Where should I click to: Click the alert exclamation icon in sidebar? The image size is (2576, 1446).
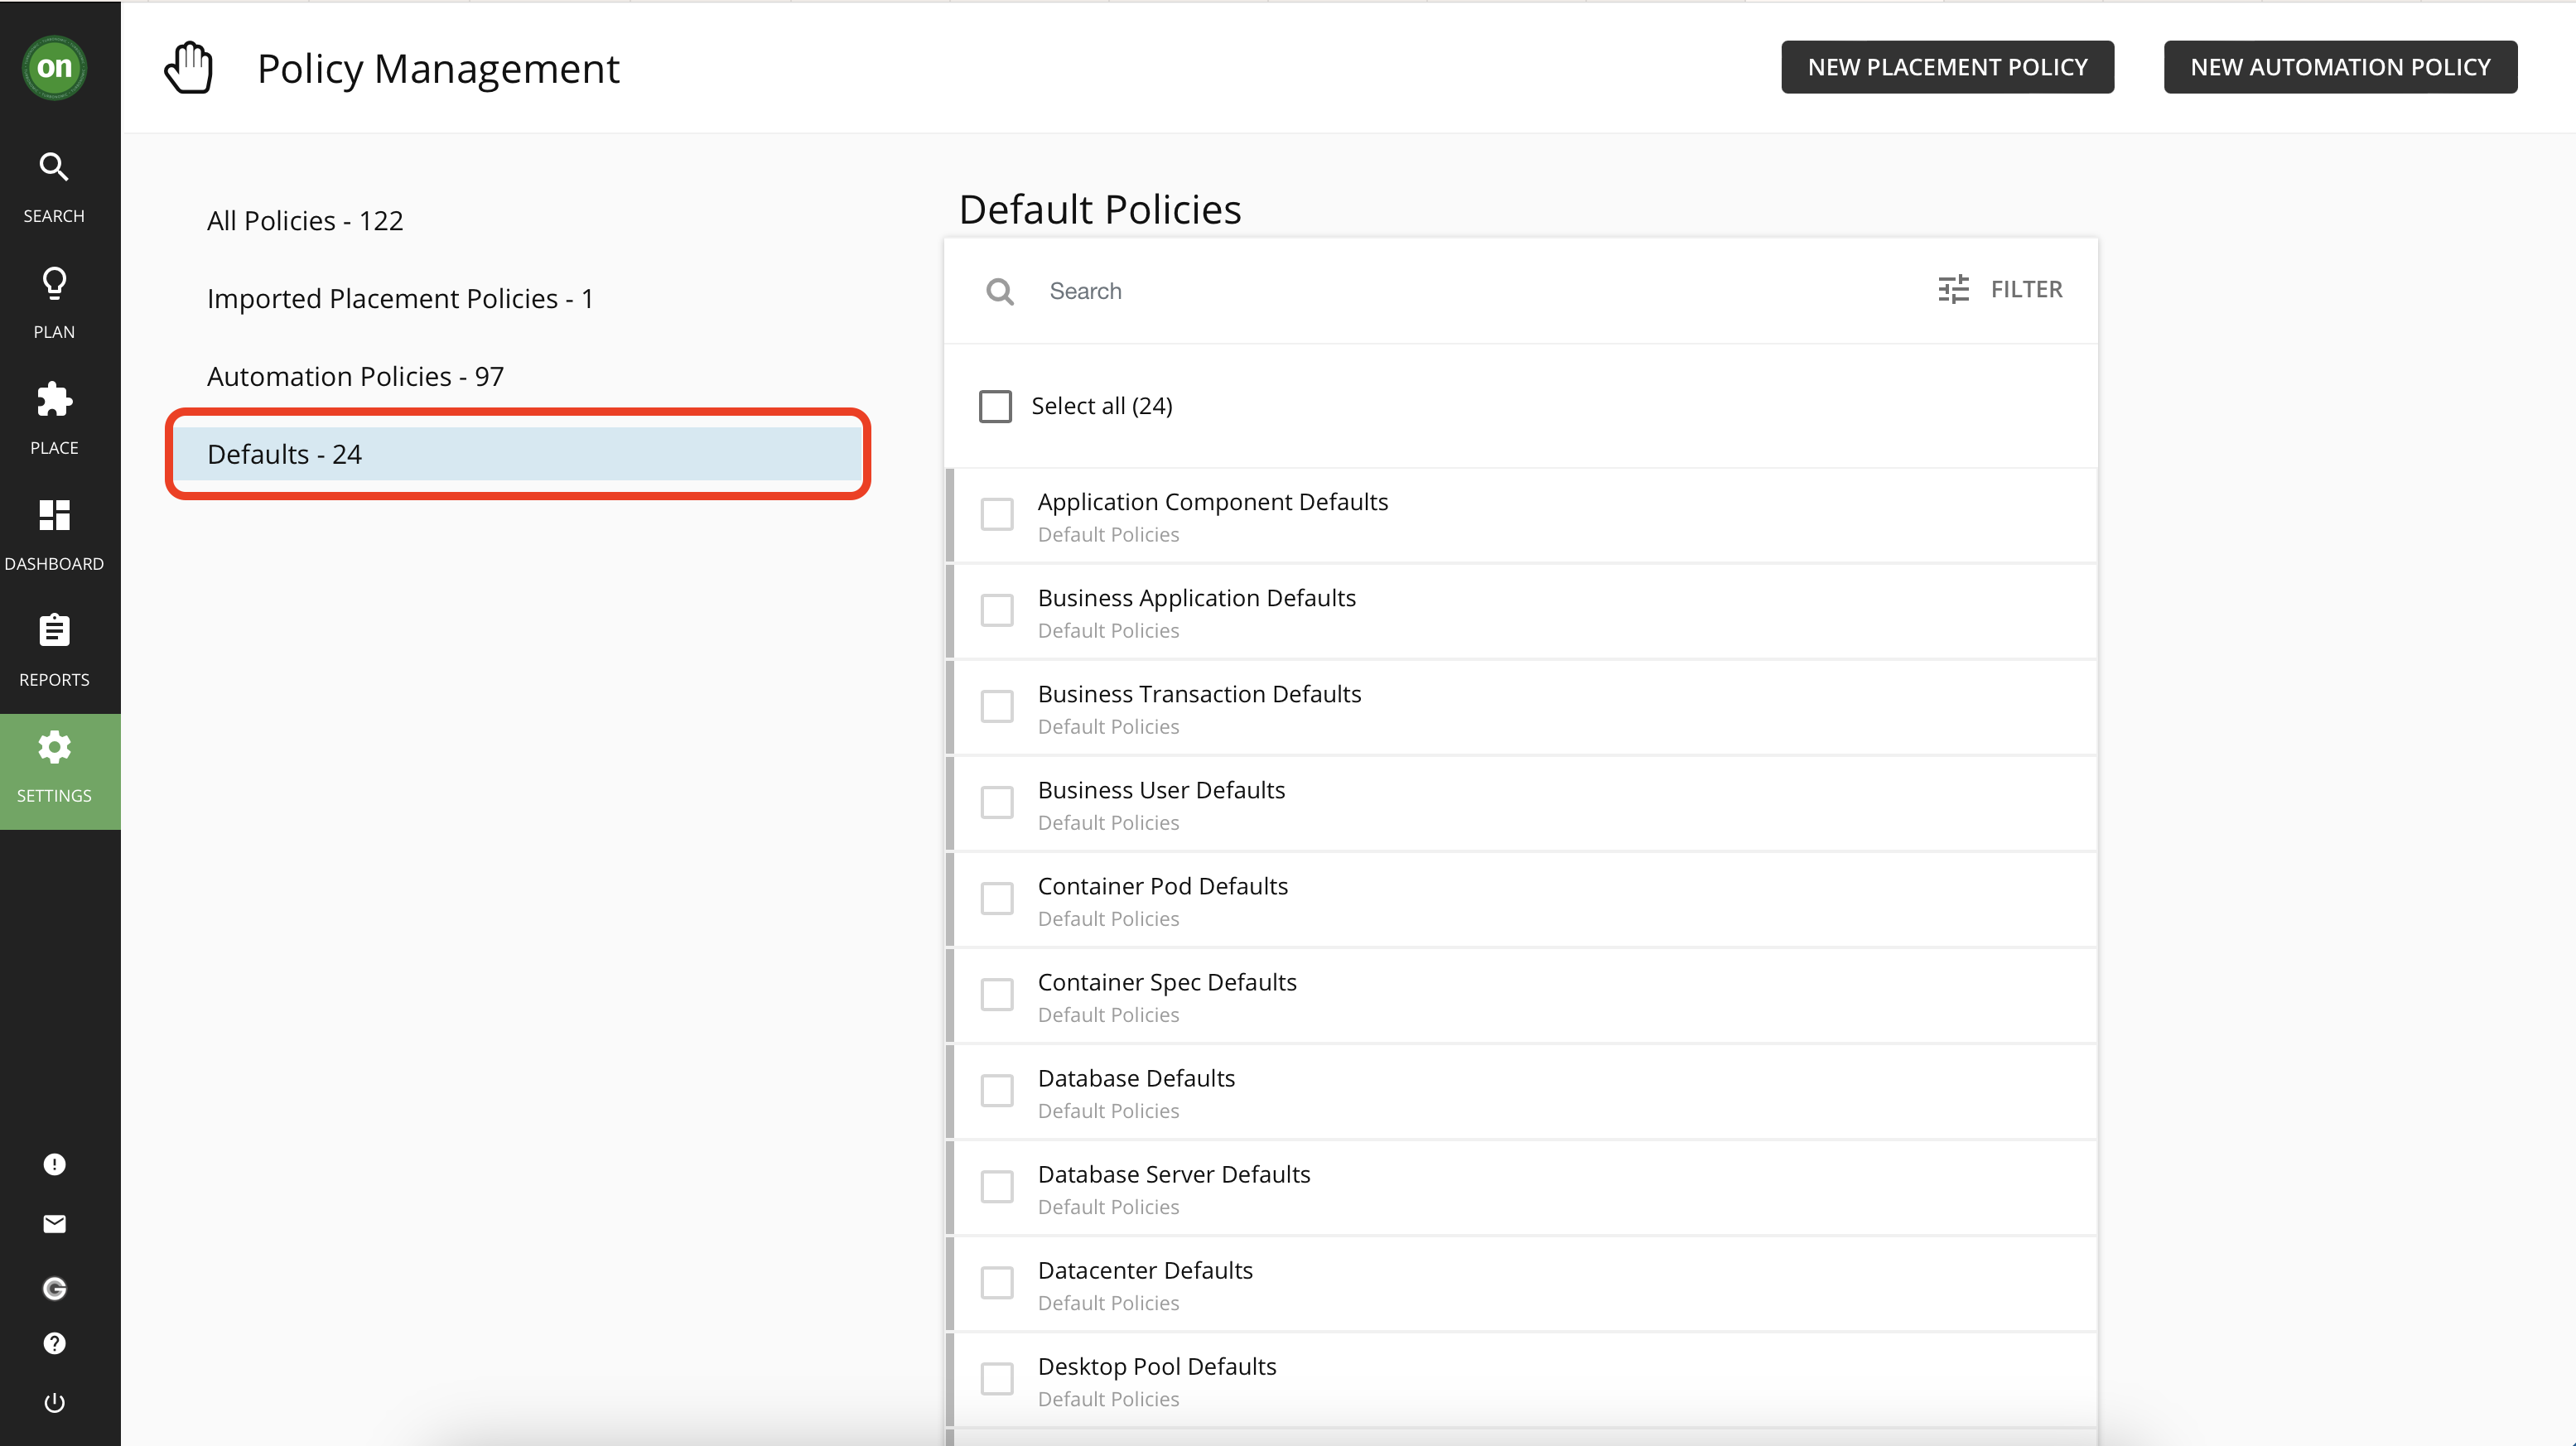click(x=54, y=1164)
